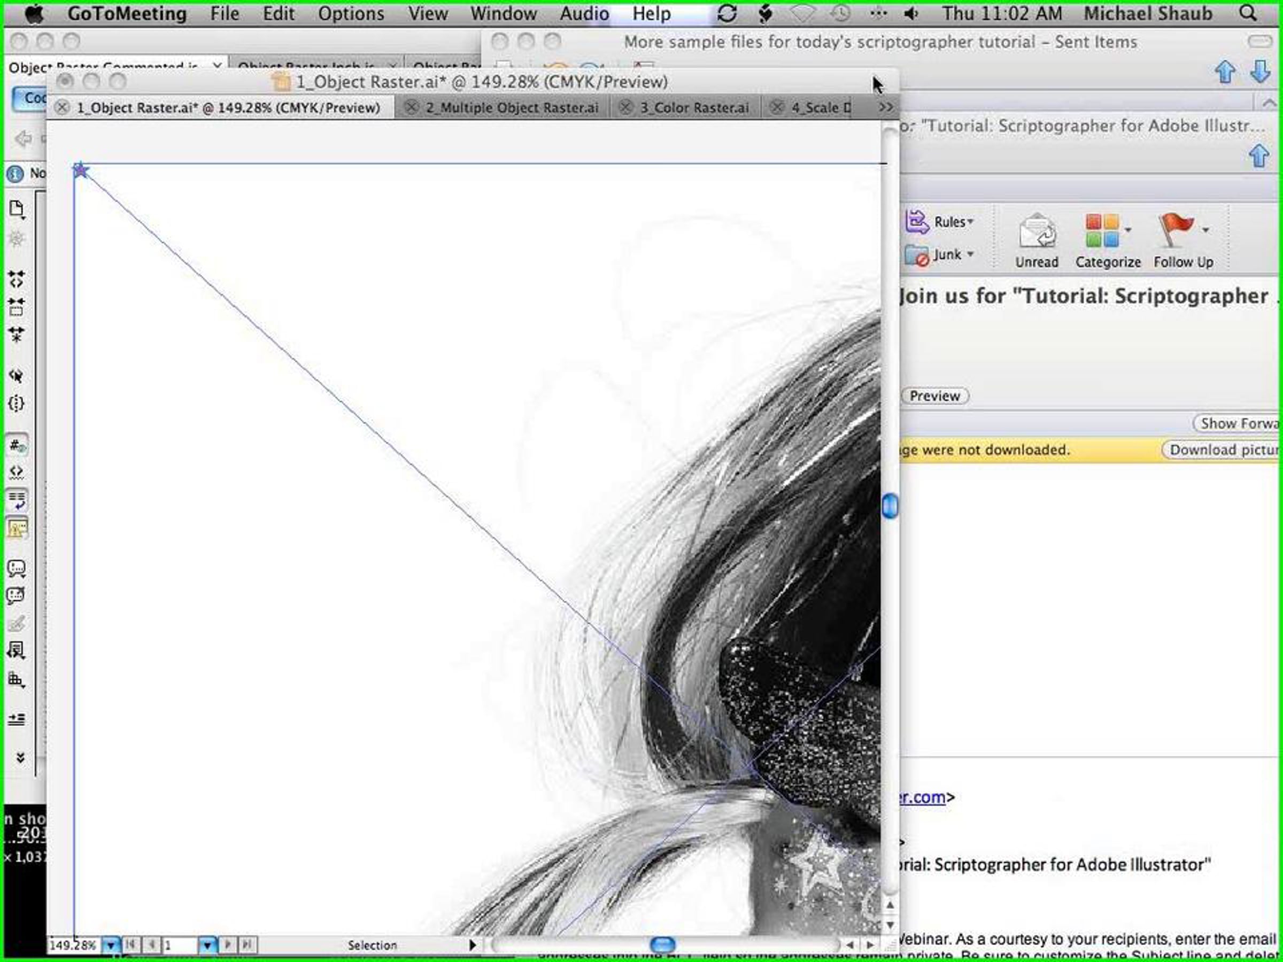Click the horizontal scrollbar thumb below canvas
The image size is (1283, 962).
click(662, 945)
